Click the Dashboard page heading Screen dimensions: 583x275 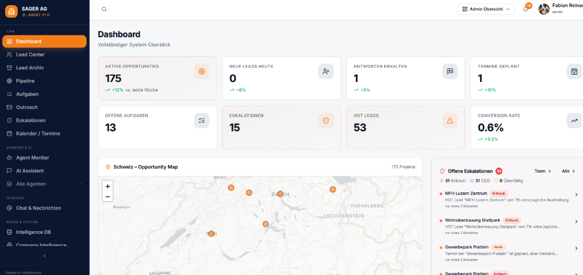click(x=119, y=34)
